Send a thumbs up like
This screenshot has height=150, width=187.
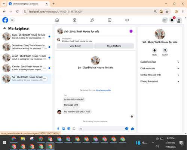132,129
